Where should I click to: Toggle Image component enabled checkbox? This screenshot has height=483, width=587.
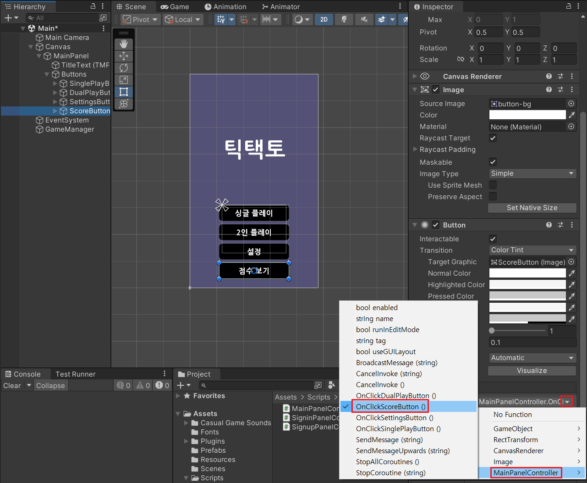point(436,89)
